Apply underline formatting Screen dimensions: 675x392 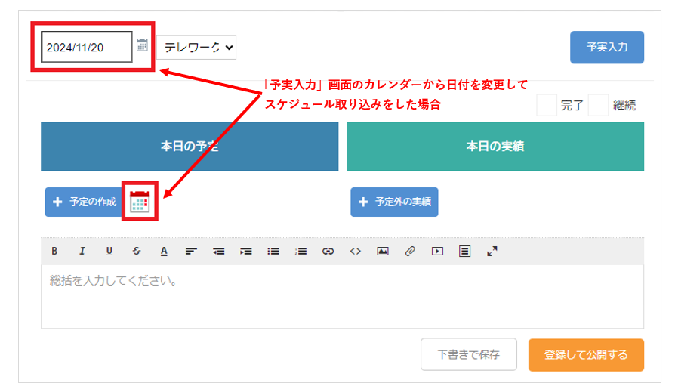109,252
